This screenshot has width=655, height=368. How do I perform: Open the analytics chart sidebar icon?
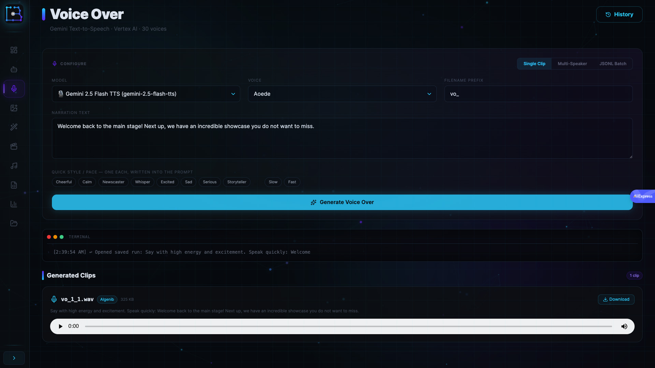coord(14,204)
